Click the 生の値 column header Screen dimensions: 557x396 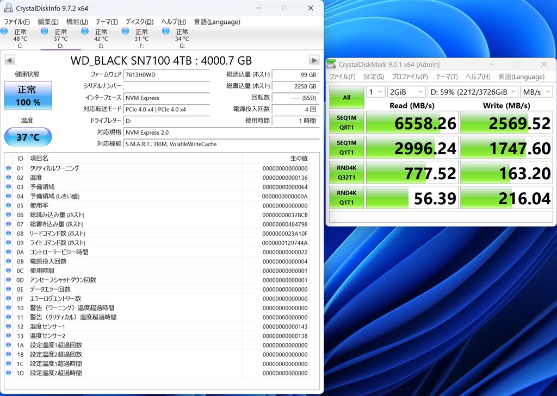275,158
